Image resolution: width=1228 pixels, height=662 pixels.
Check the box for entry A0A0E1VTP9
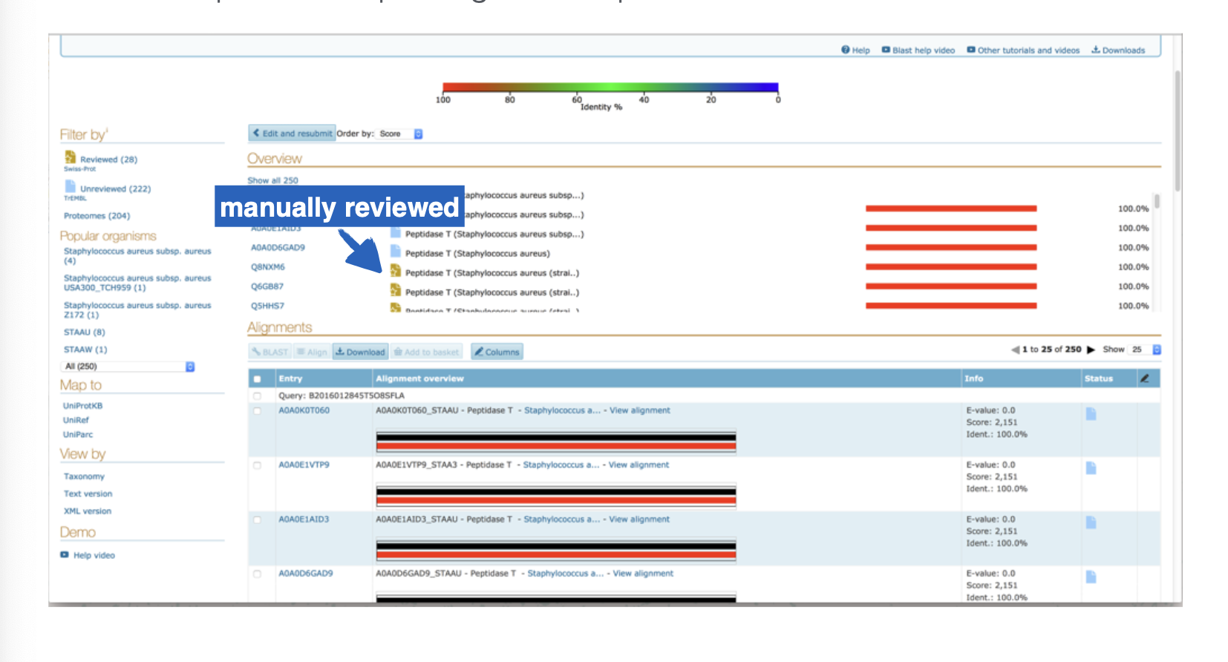coord(258,465)
